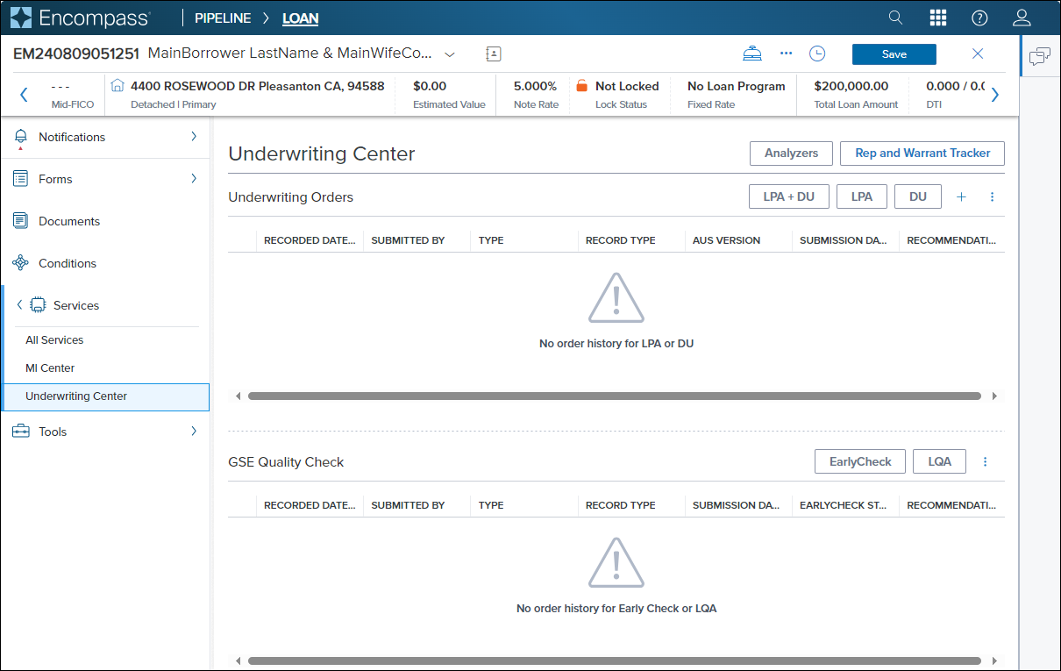Click No Loan Program text
This screenshot has width=1061, height=671.
coord(736,86)
